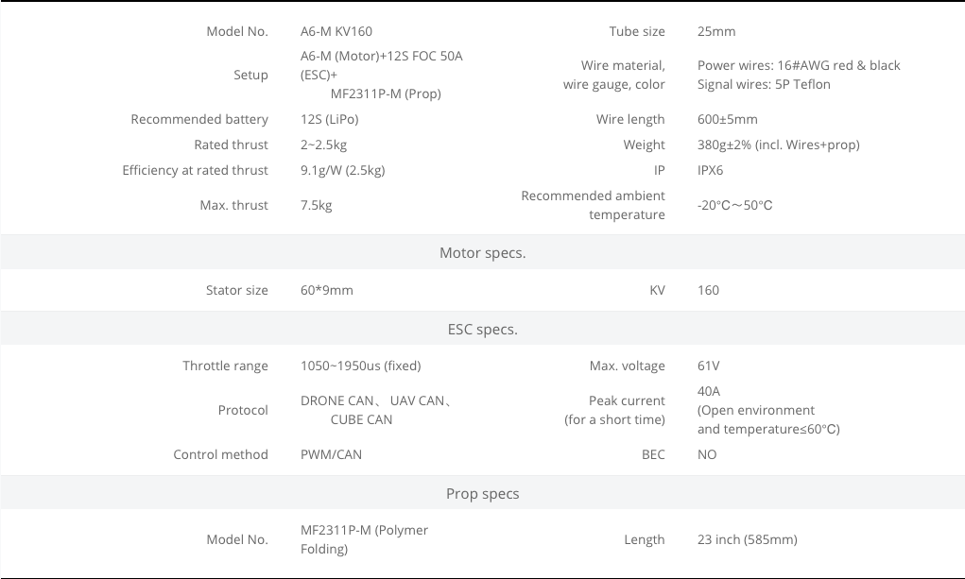The image size is (965, 579).
Task: Select the PWM/CAN control method value
Action: 331,454
